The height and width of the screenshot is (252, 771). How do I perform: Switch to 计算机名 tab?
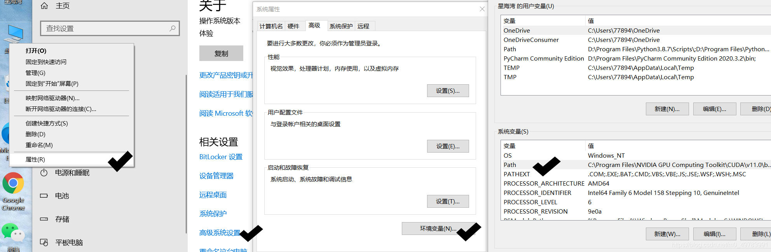(x=271, y=26)
